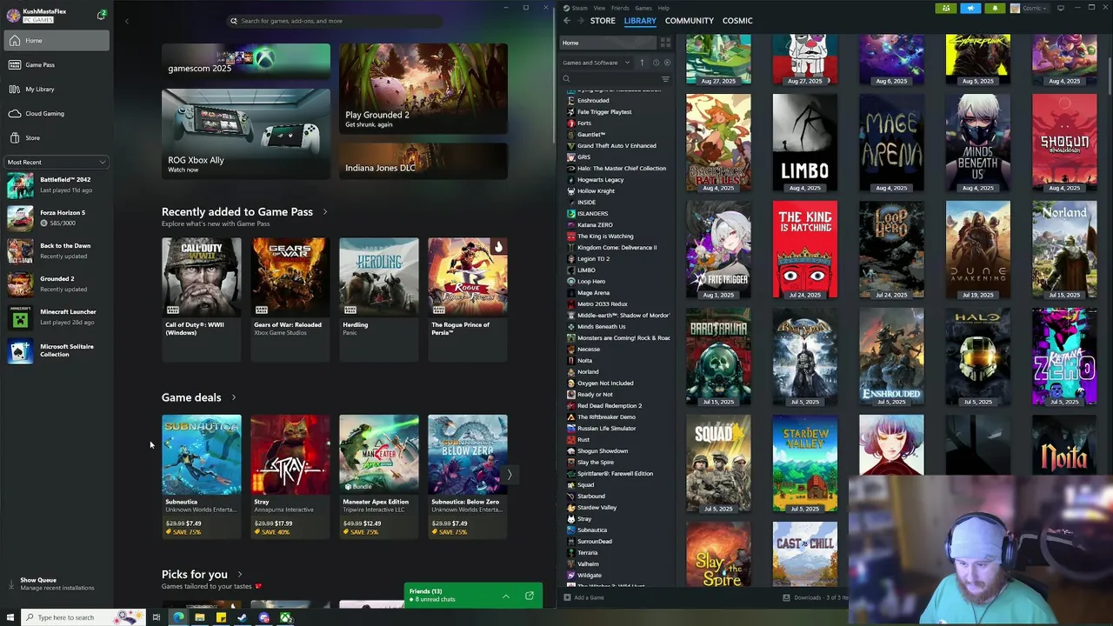Open Steam notifications bell button
Screen dimensions: 1113x626
(995, 8)
